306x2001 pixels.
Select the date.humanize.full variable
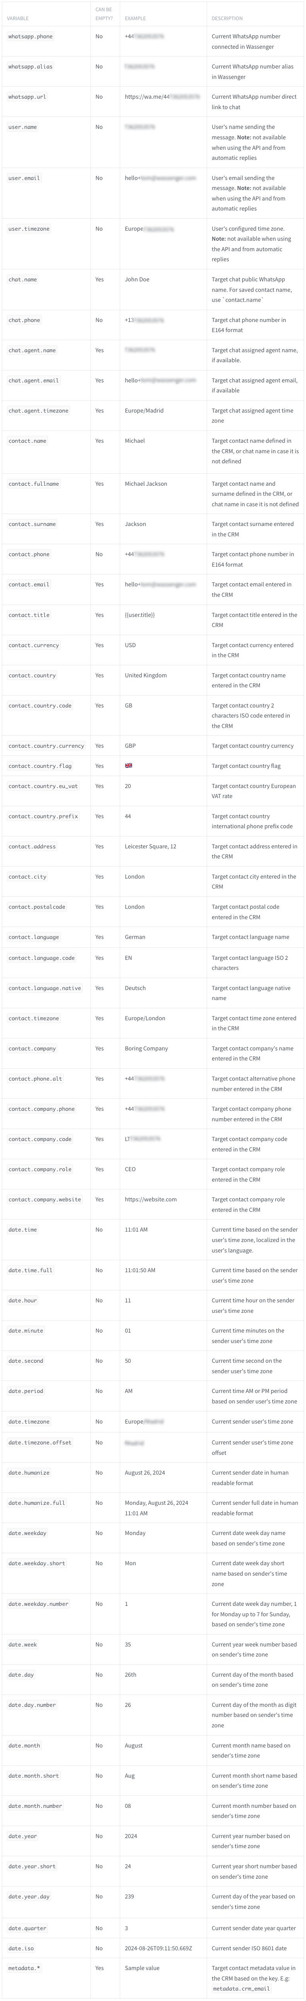pyautogui.click(x=36, y=1503)
